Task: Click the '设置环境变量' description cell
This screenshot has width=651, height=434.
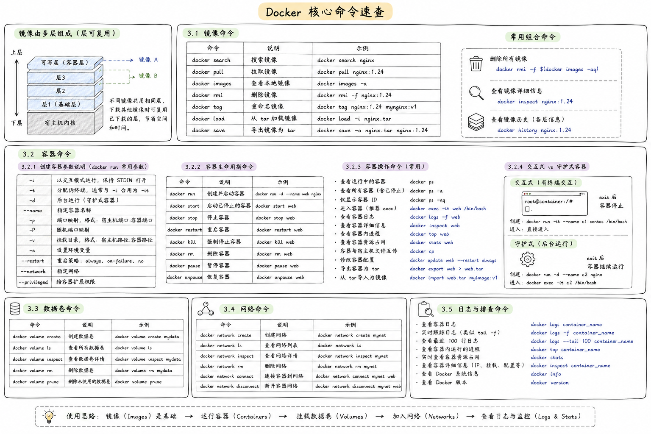Action: pyautogui.click(x=103, y=250)
